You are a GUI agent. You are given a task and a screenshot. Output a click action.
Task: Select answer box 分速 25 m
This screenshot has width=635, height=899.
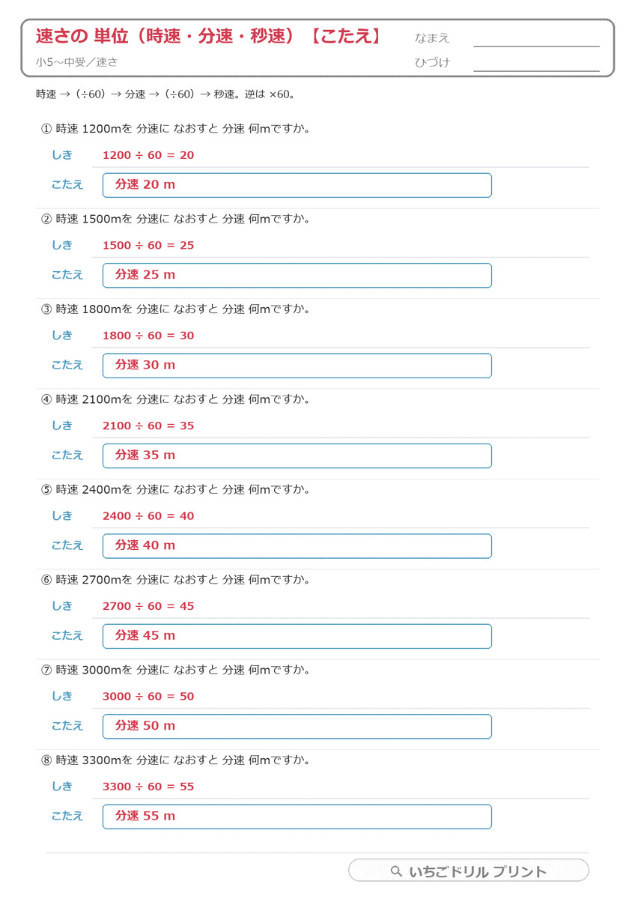click(x=297, y=275)
